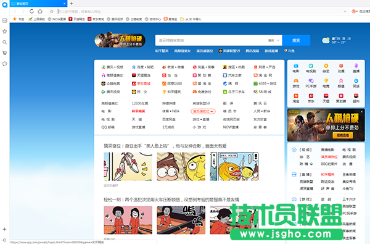Click the page search text box

pyautogui.click(x=211, y=40)
